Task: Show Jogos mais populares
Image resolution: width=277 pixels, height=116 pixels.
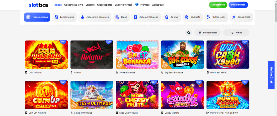Action: coord(95,17)
